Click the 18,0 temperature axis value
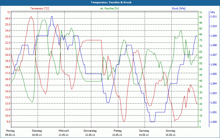The height and width of the screenshot is (138, 220). 8,67
